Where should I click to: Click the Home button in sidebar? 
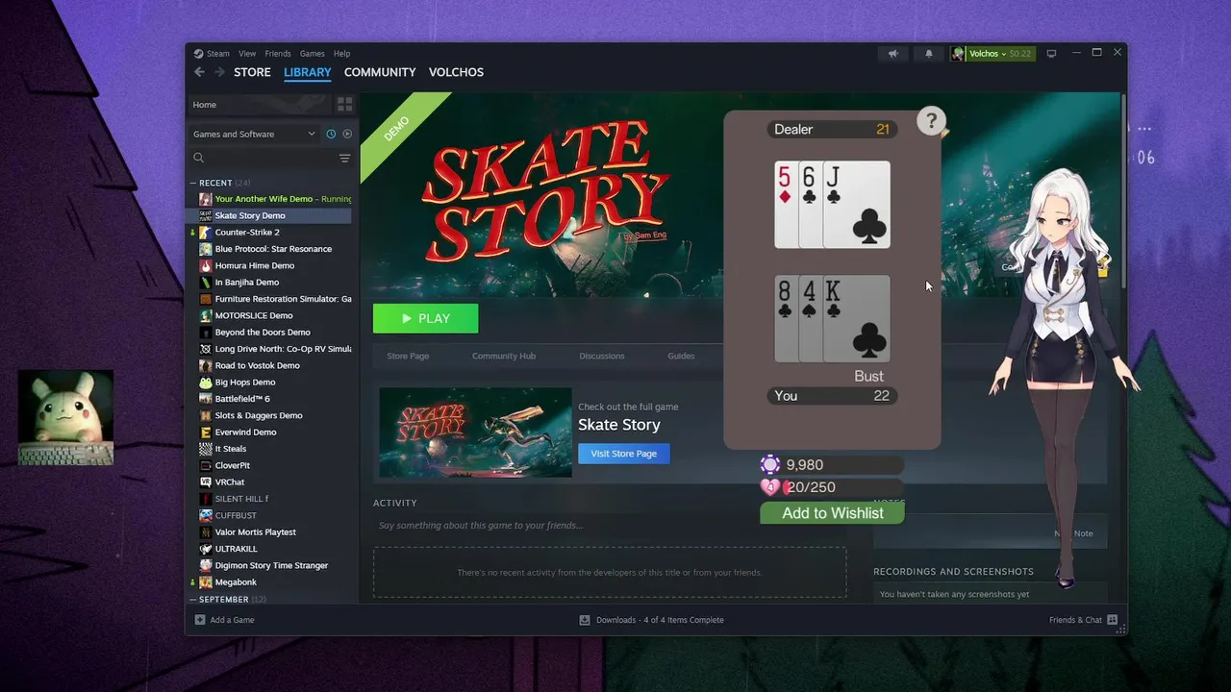coord(258,105)
